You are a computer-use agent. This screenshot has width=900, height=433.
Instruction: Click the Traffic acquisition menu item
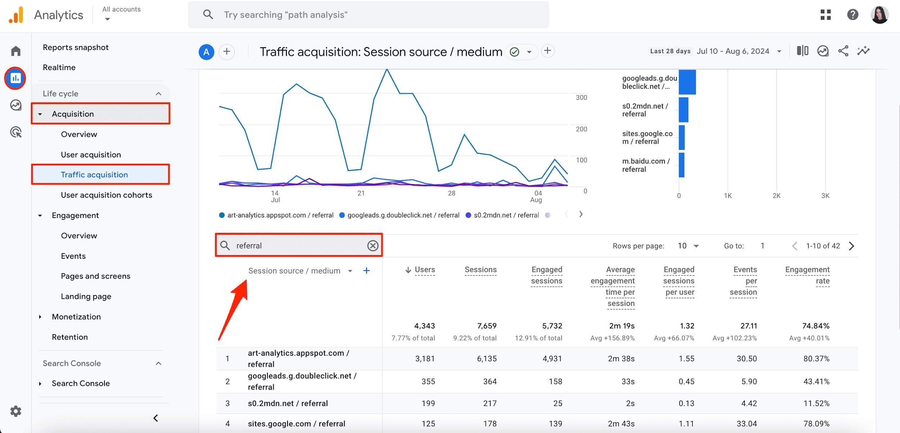click(x=94, y=175)
